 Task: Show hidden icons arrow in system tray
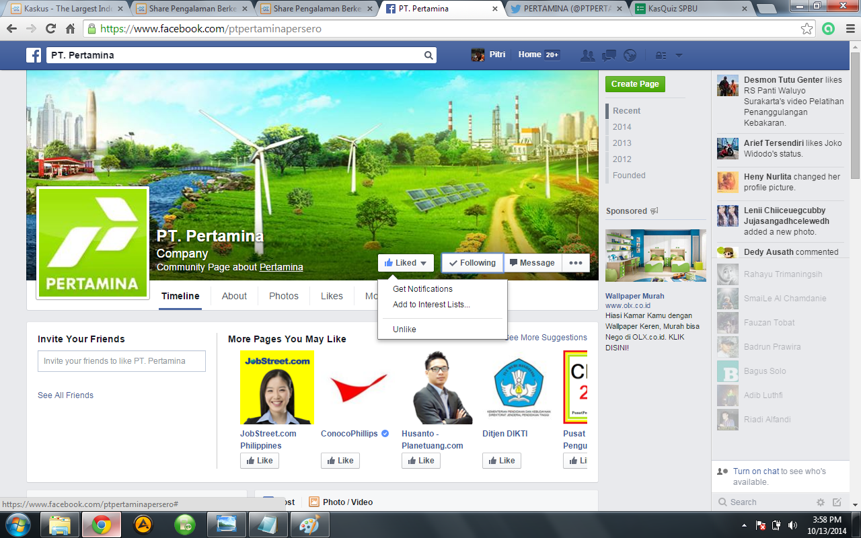pyautogui.click(x=744, y=525)
